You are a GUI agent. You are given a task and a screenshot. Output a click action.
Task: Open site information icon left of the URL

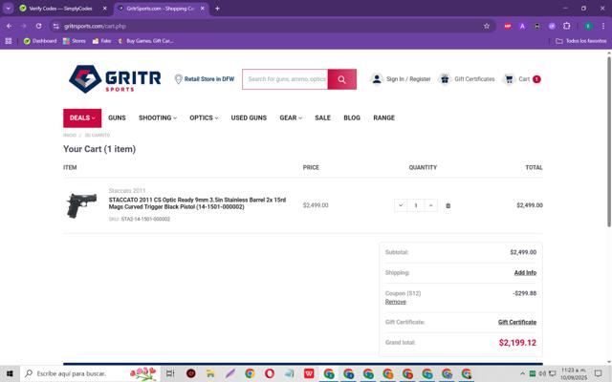pos(56,26)
